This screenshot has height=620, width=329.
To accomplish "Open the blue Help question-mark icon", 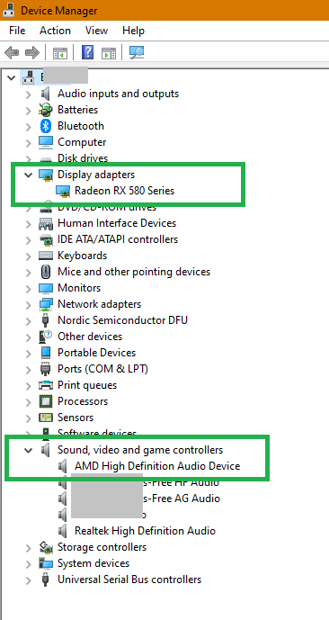I will click(87, 52).
